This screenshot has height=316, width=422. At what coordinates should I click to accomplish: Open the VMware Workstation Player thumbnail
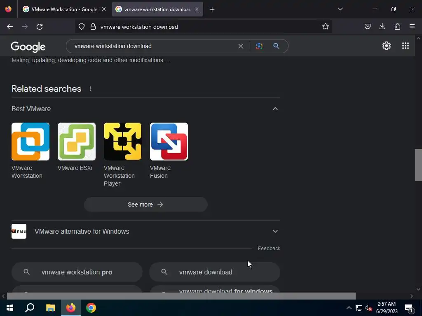point(122,142)
